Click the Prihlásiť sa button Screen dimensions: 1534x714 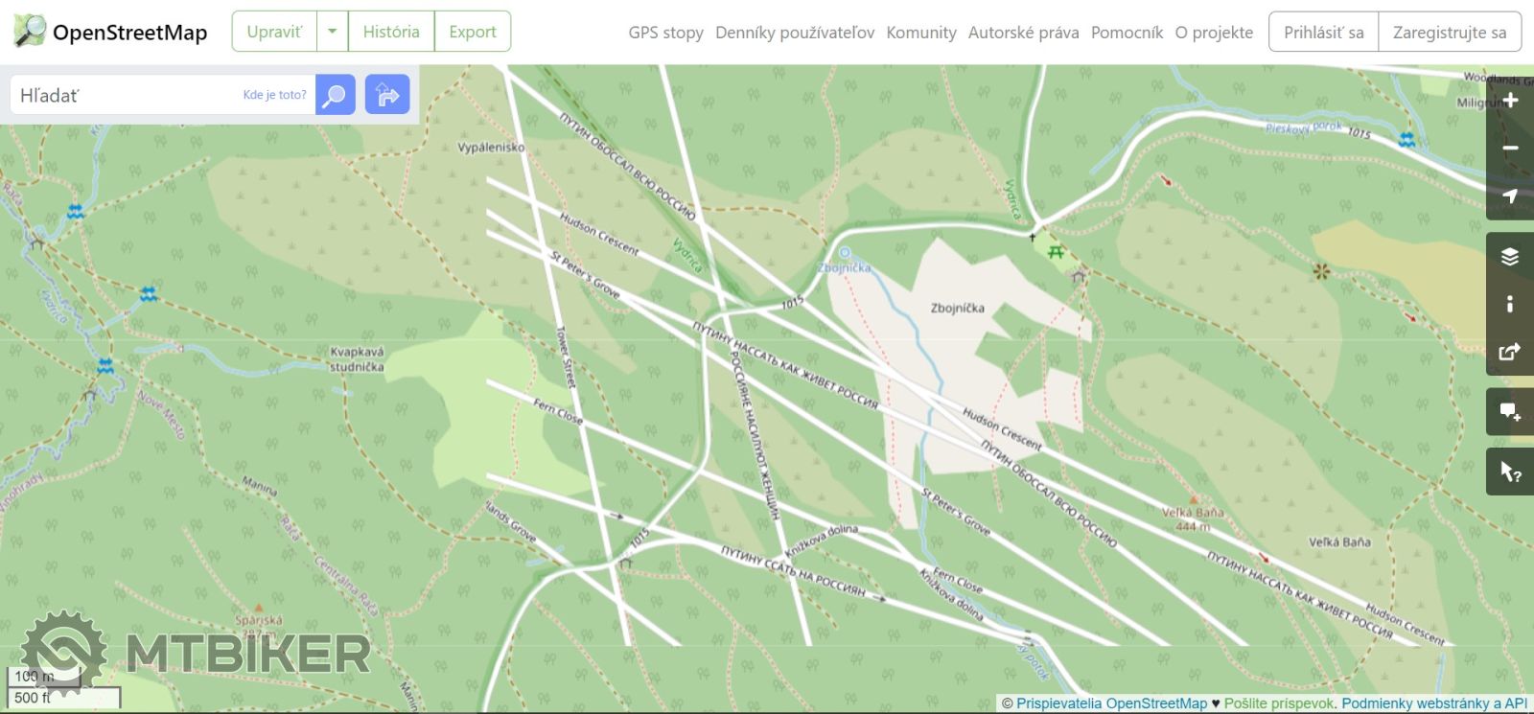pyautogui.click(x=1323, y=33)
